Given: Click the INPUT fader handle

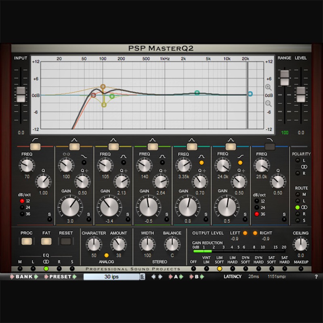Looking at the screenshot, I should tap(21, 94).
